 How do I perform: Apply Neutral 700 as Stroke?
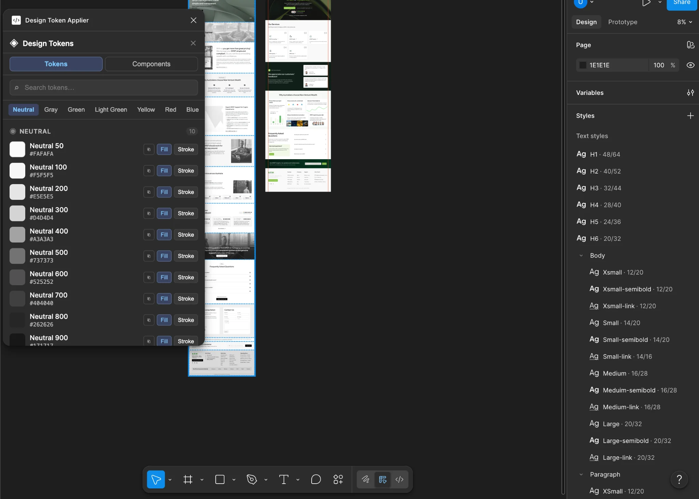pos(186,299)
